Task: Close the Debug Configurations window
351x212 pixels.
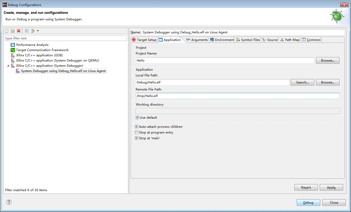Action: [344, 5]
